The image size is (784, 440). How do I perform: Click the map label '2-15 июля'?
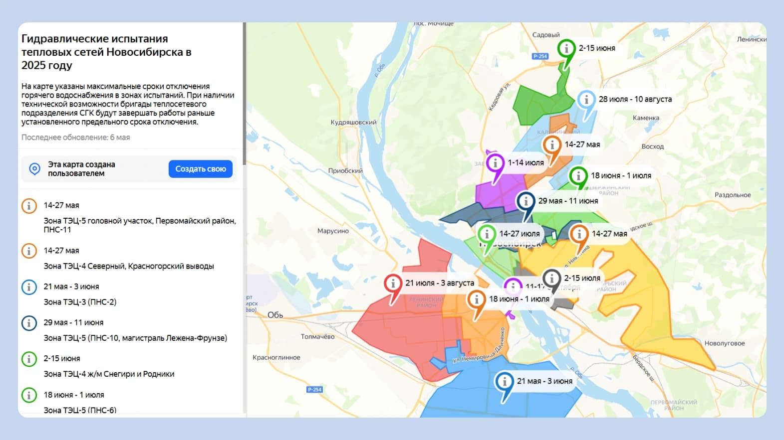point(582,278)
